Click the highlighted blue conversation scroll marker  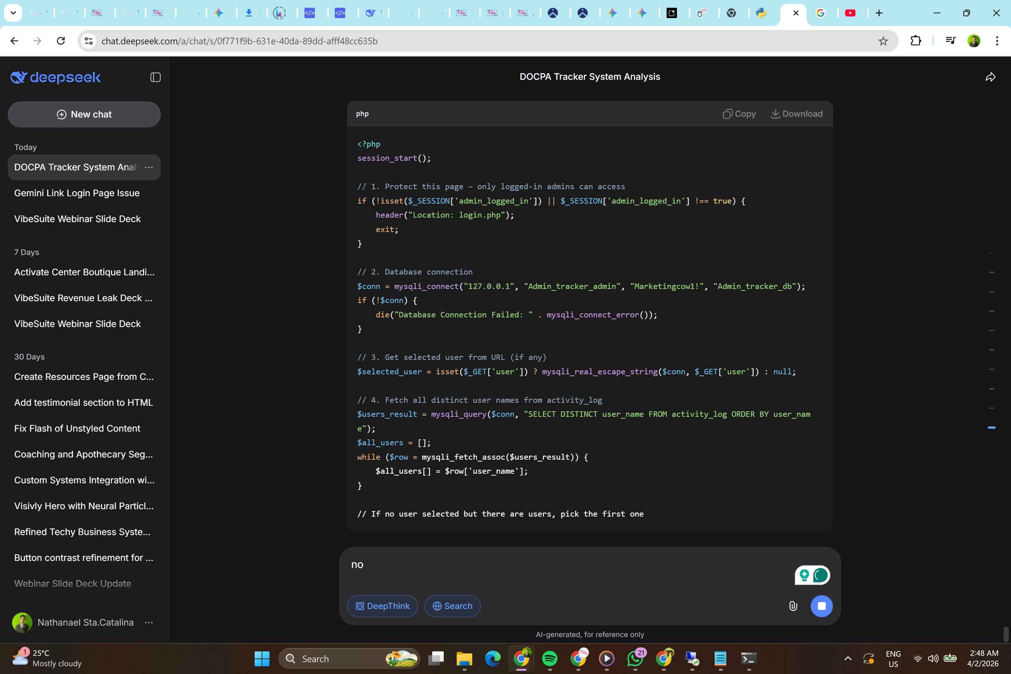[991, 428]
